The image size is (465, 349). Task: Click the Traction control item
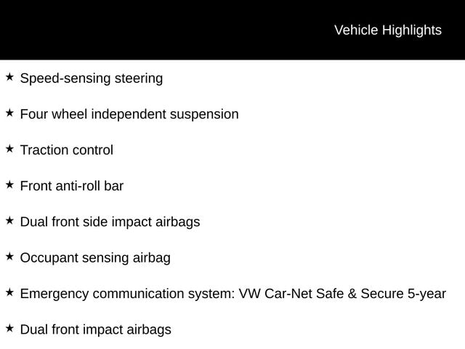[x=67, y=151]
